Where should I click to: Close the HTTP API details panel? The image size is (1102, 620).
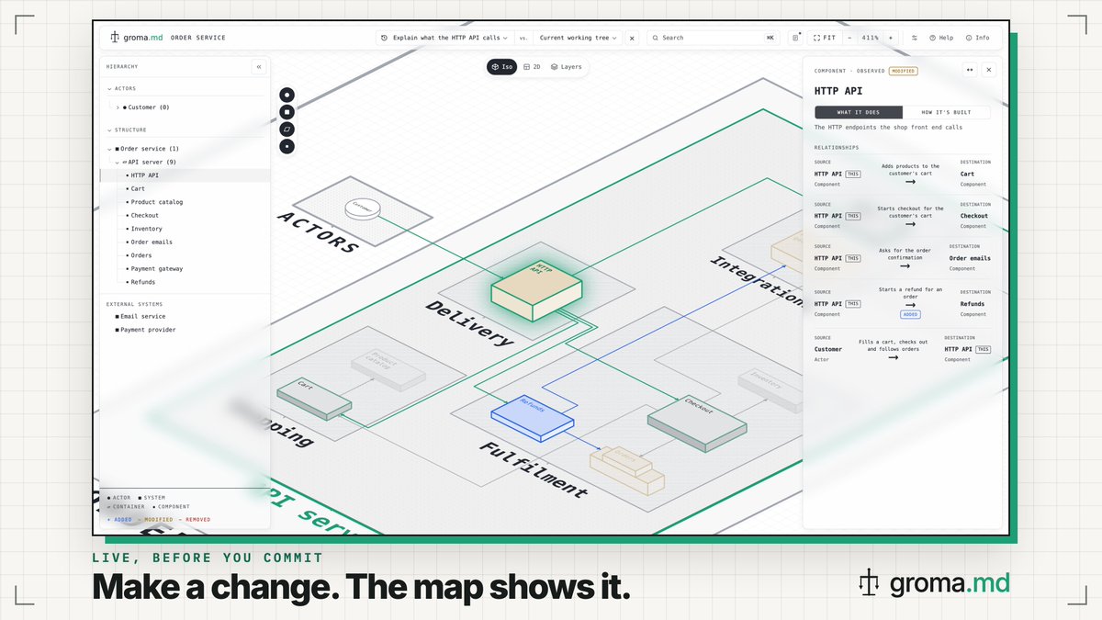tap(989, 70)
